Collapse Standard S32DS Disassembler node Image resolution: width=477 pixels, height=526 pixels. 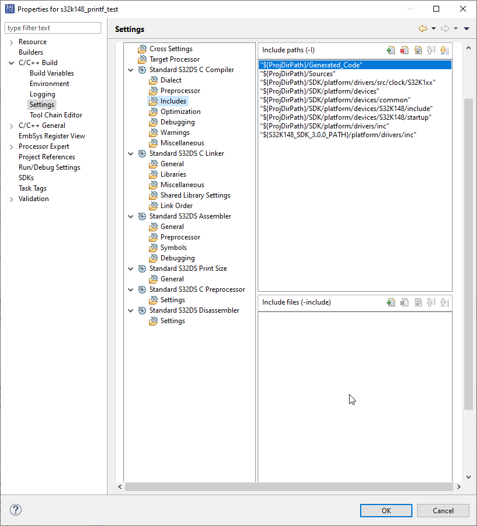pyautogui.click(x=130, y=310)
